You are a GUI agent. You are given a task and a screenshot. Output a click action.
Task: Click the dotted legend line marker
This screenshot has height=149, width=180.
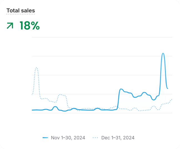click(x=96, y=138)
